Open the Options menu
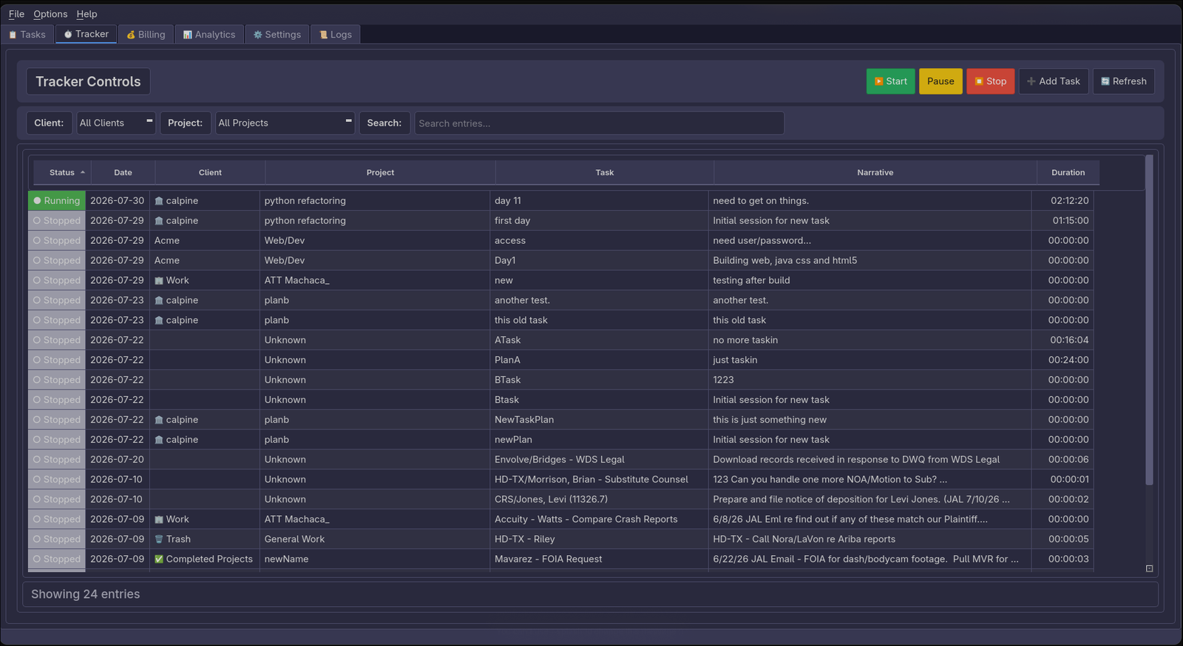Screen dimensions: 1183x646 50,14
